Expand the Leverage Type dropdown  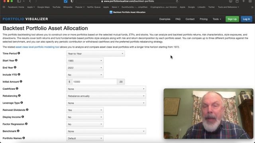point(106,103)
